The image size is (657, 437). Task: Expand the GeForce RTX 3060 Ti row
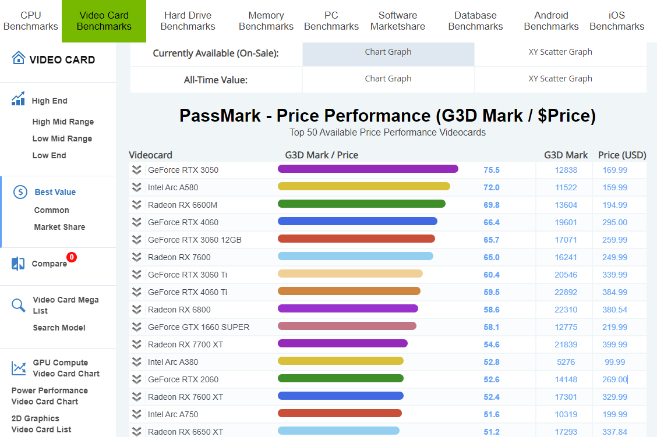point(137,275)
